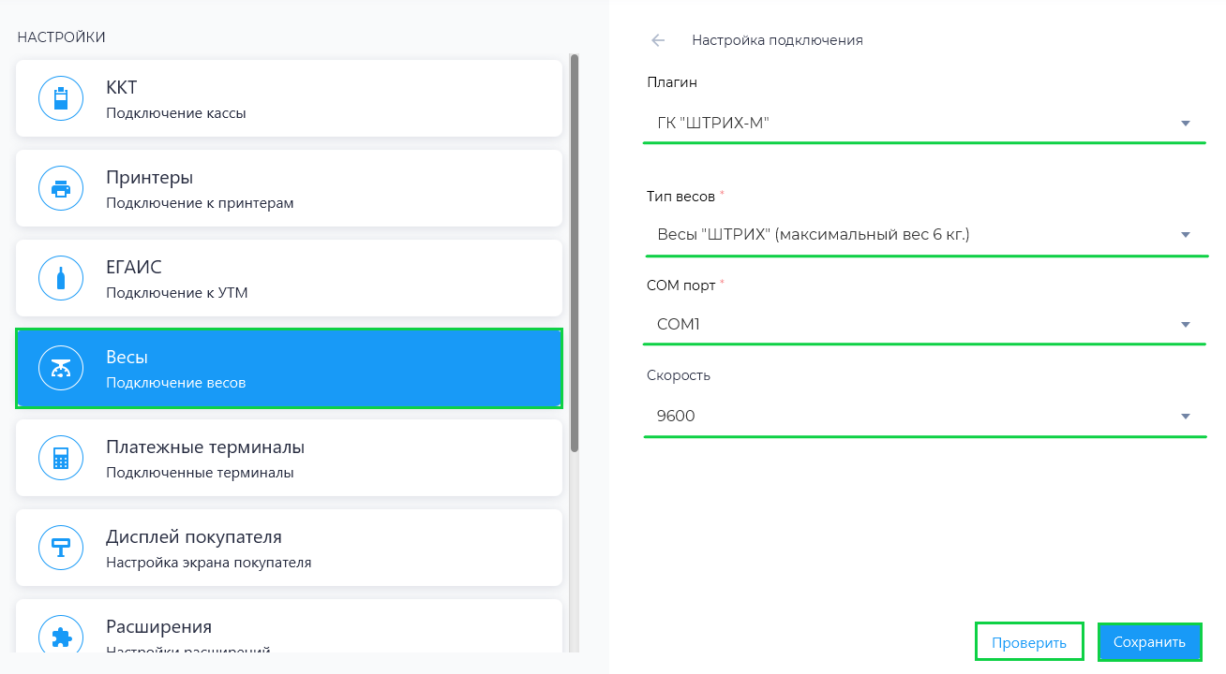Screen dimensions: 1226x674
Task: Click the Подключение к принтерам subtitle
Action: pyautogui.click(x=200, y=203)
